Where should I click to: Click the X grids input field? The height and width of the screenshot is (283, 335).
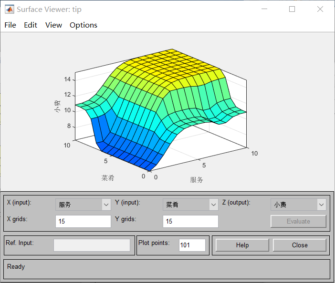[83, 221]
